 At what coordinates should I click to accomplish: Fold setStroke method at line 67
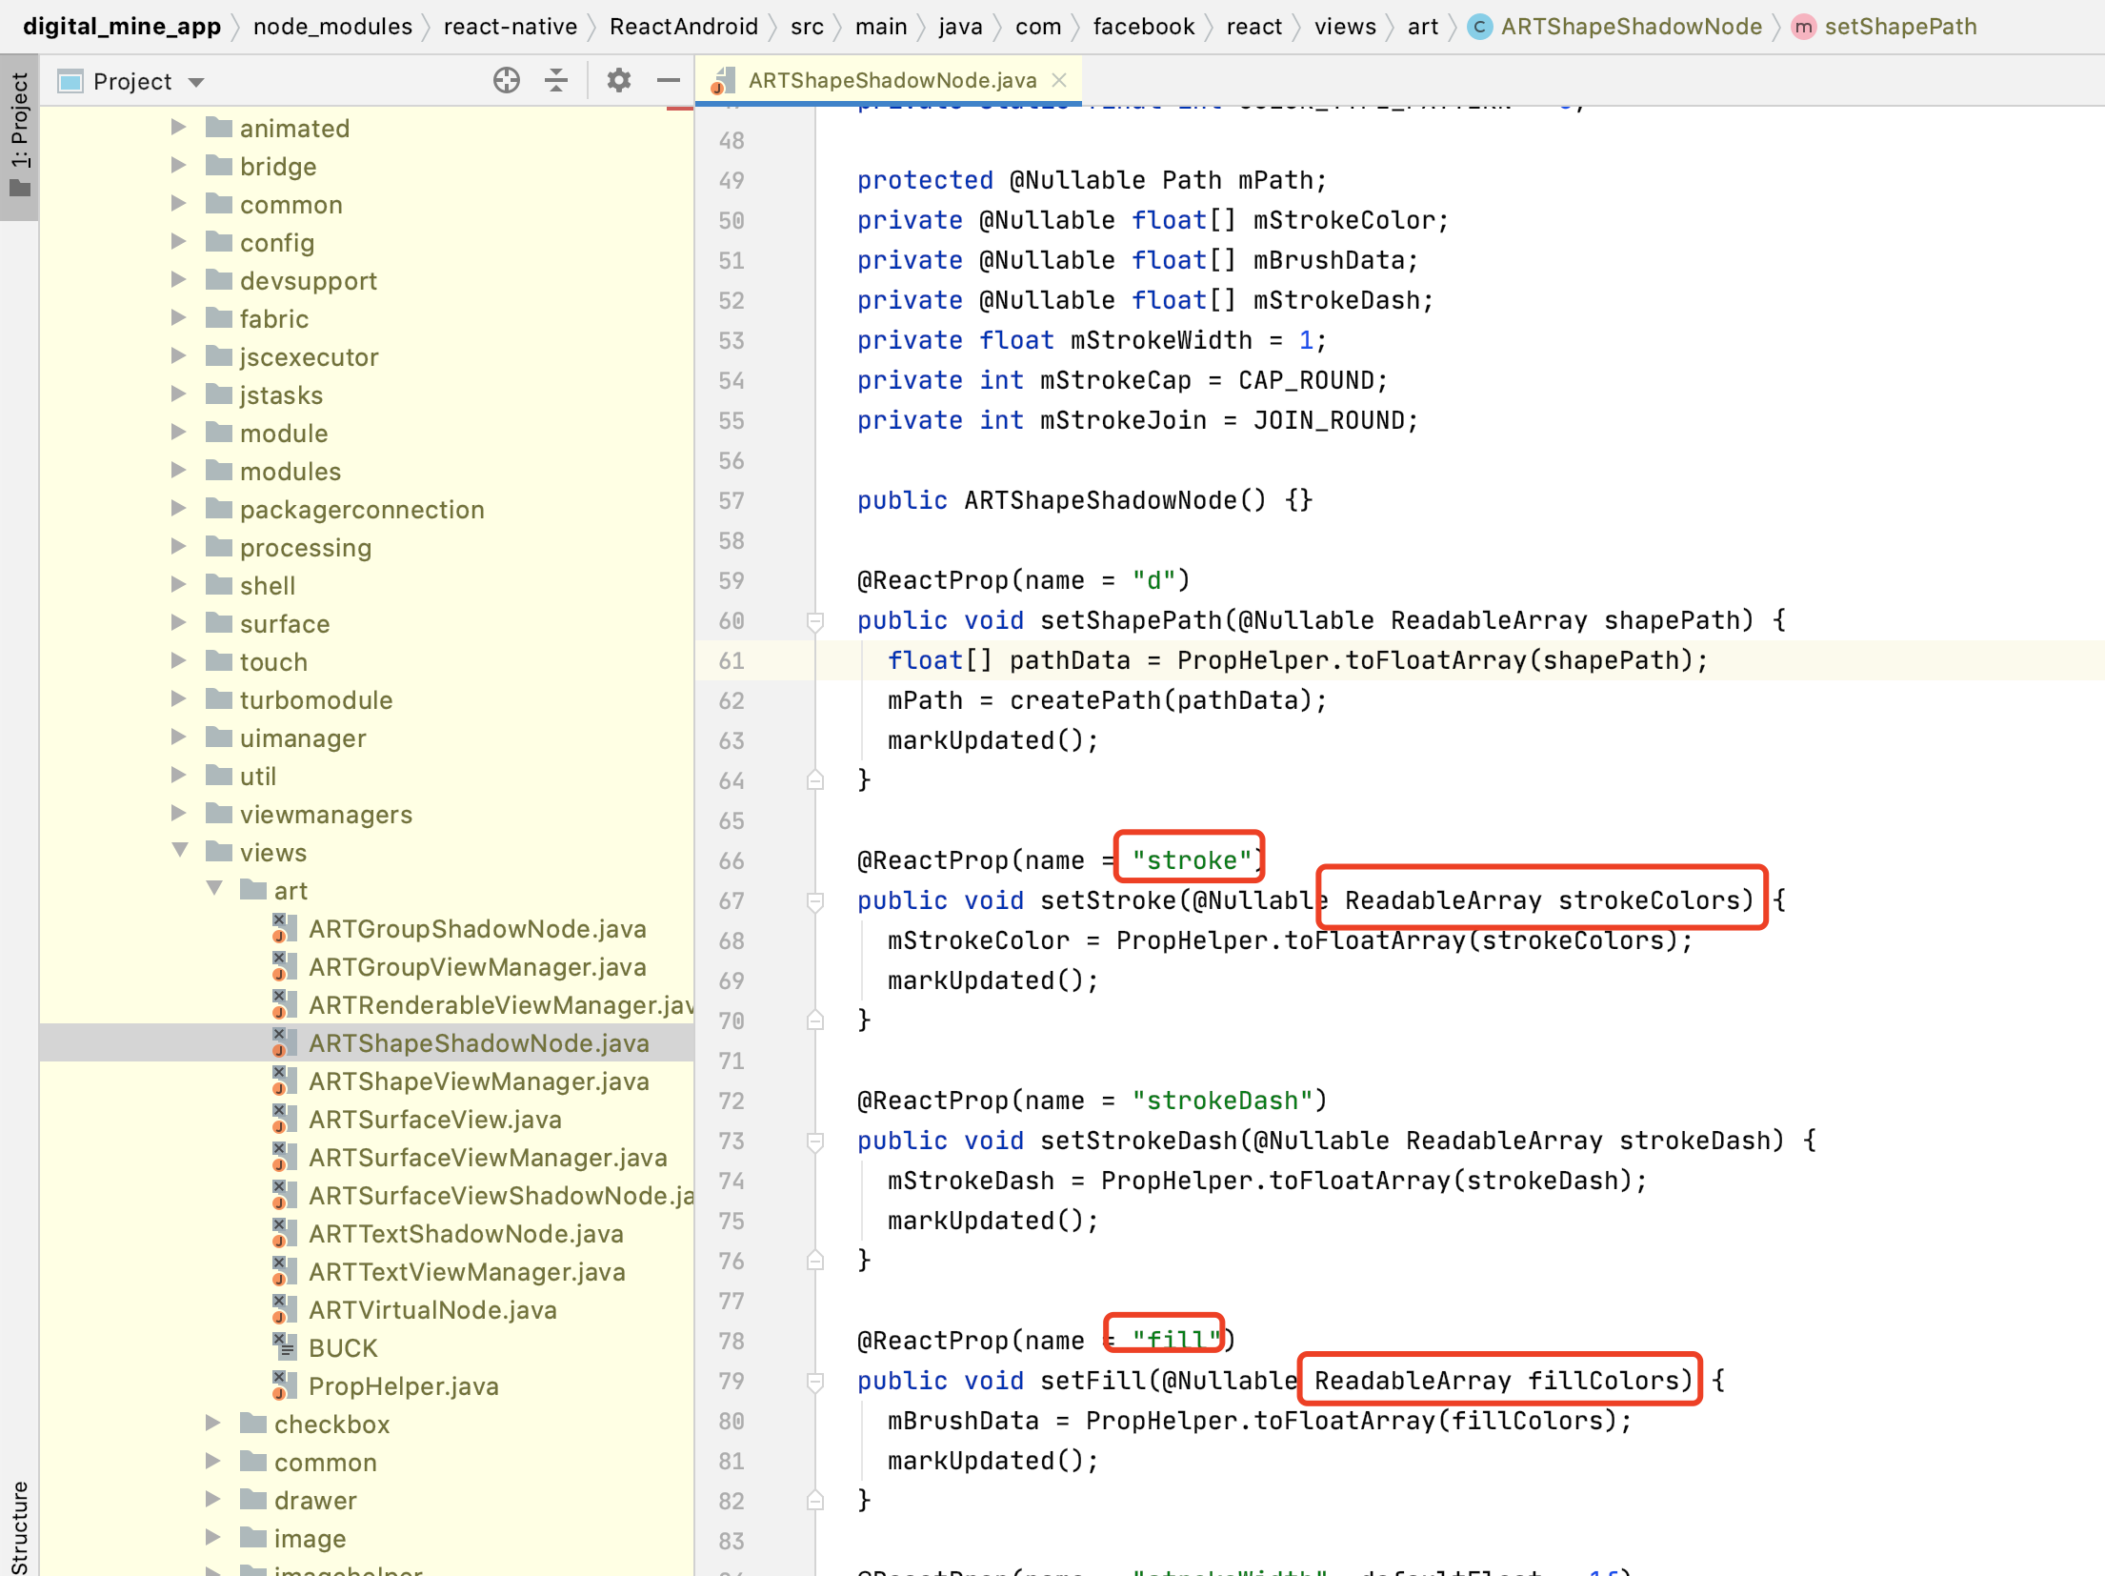pyautogui.click(x=815, y=901)
